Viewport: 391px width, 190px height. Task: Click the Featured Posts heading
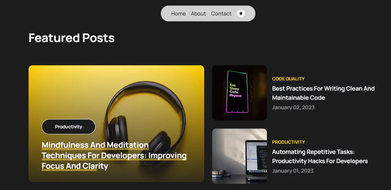click(x=72, y=38)
